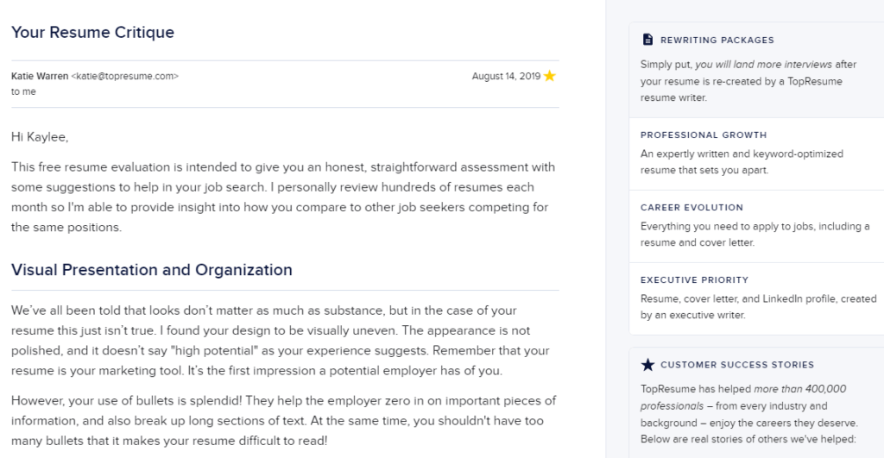Viewport: 884px width, 458px height.
Task: Click the Rewriting Packages heading
Action: pos(717,40)
